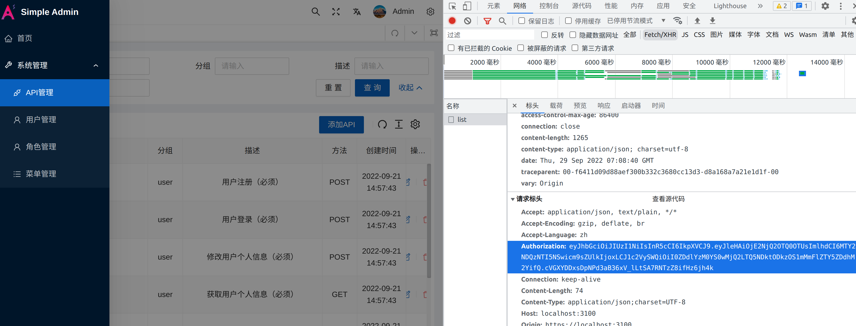The image size is (856, 326).
Task: Click the 描述 search input
Action: tap(391, 66)
